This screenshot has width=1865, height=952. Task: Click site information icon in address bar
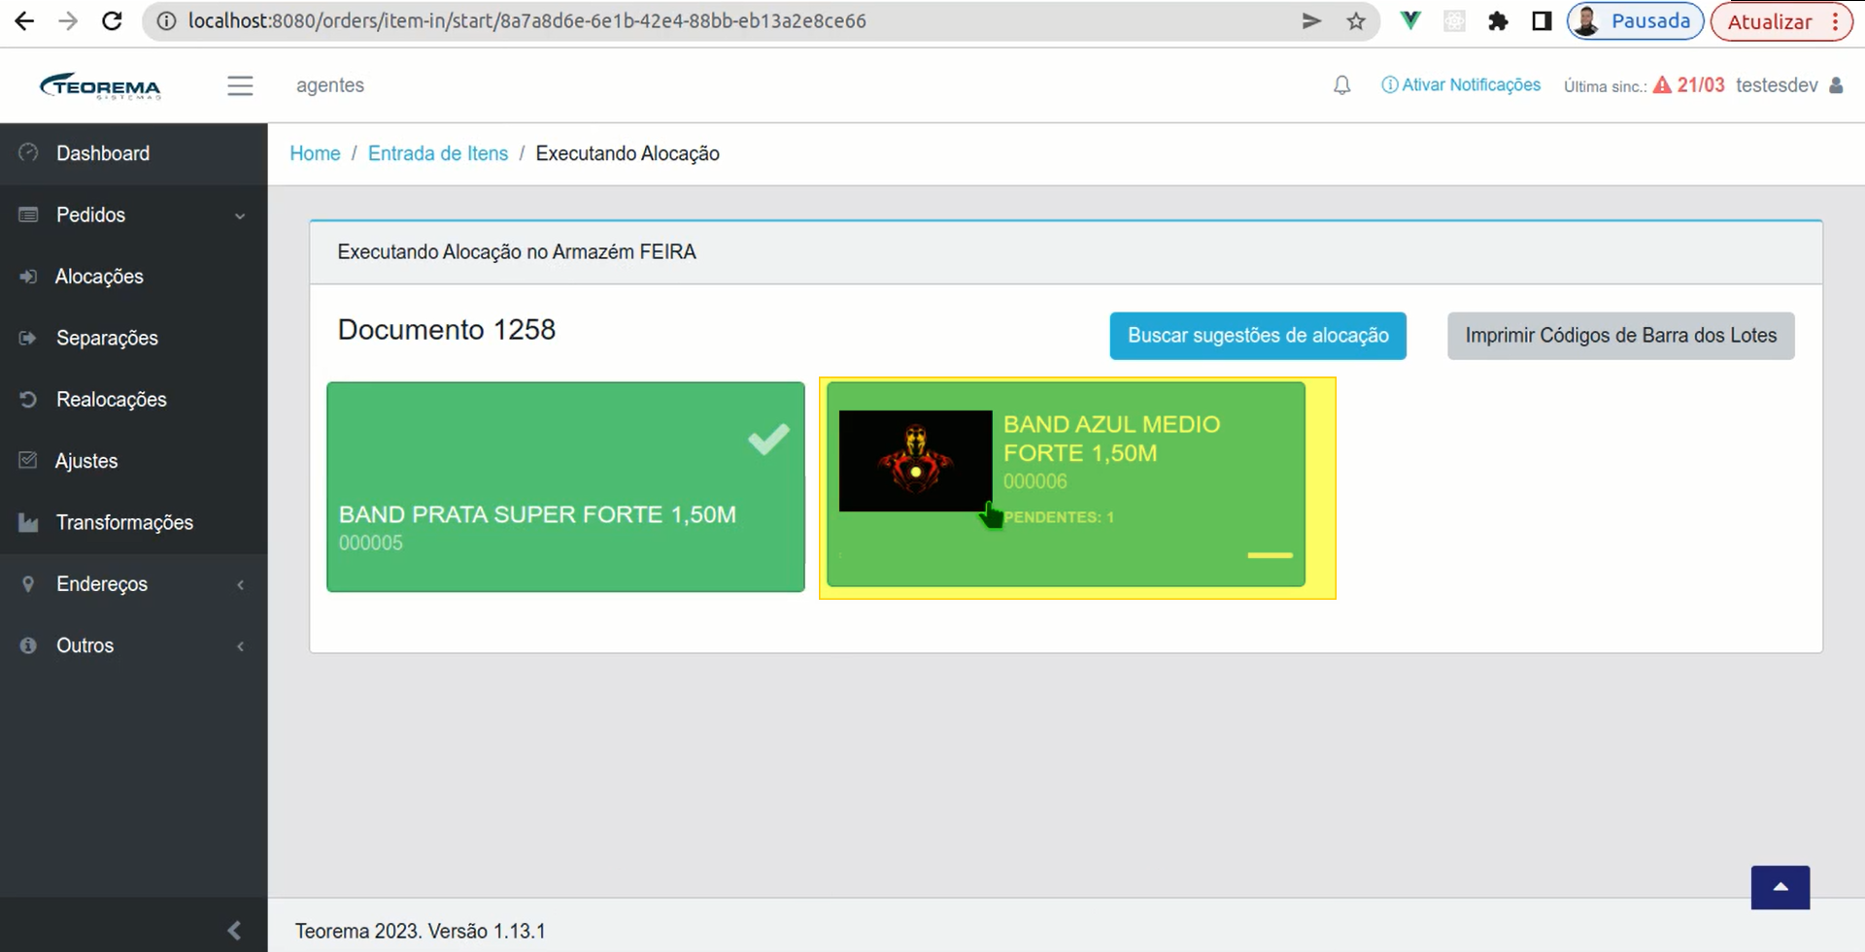pos(166,21)
